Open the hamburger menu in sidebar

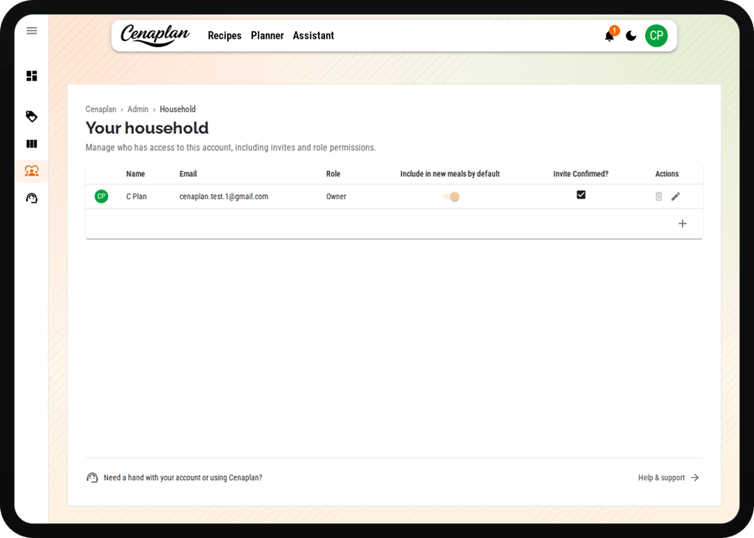point(32,31)
